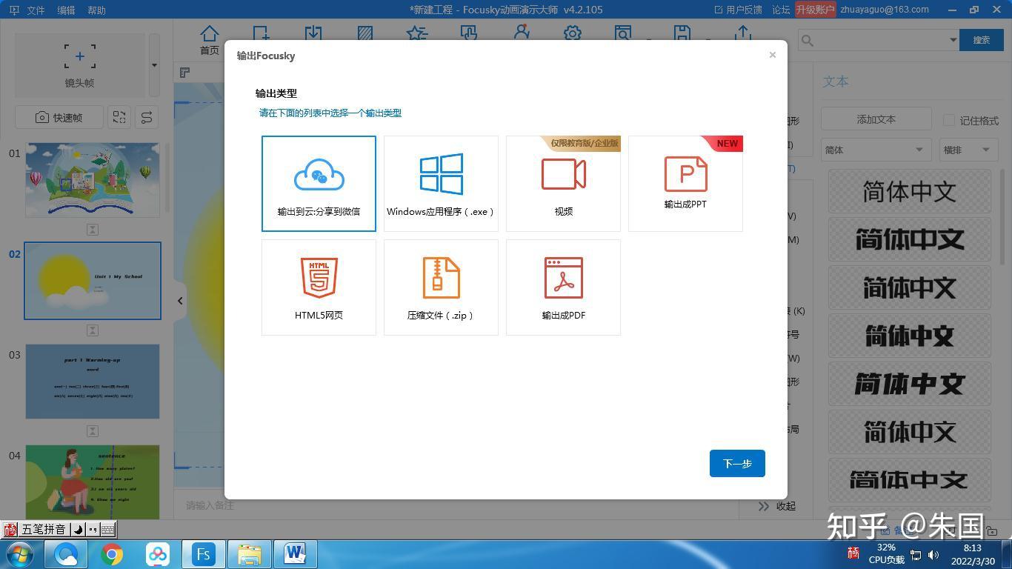The image size is (1012, 569).
Task: Select HTML5网页 output type
Action: point(319,287)
